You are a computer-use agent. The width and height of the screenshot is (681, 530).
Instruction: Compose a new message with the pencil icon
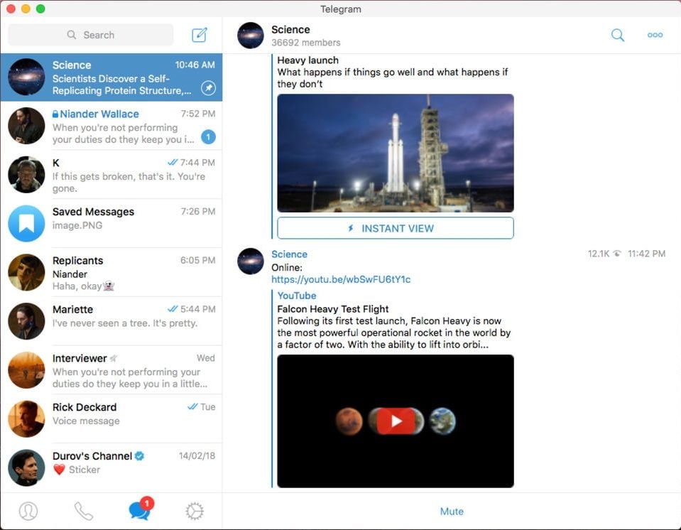200,35
